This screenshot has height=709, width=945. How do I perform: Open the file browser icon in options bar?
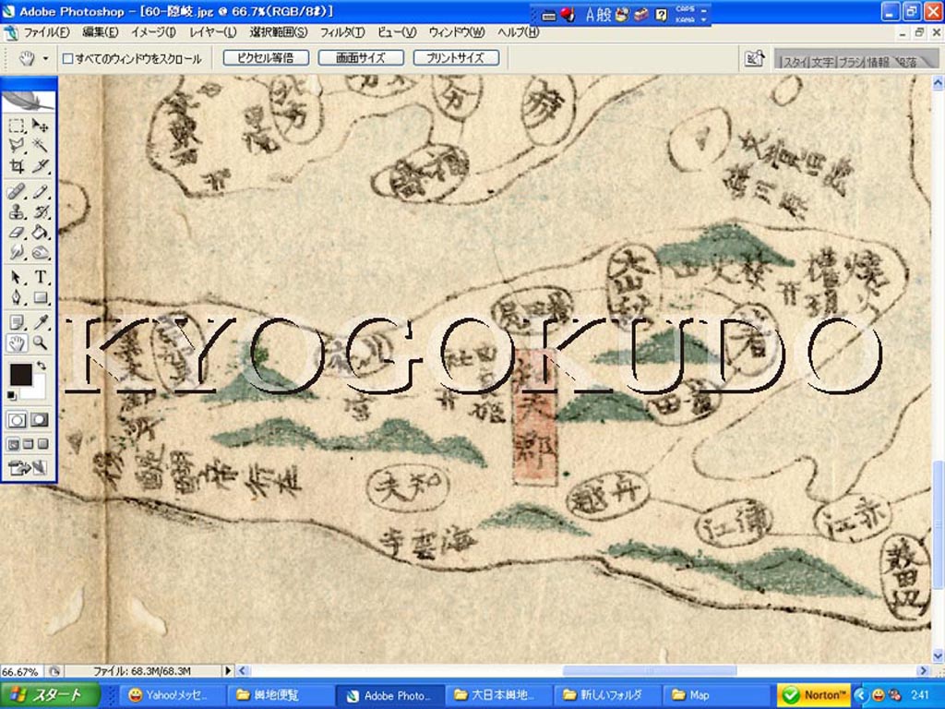click(755, 58)
